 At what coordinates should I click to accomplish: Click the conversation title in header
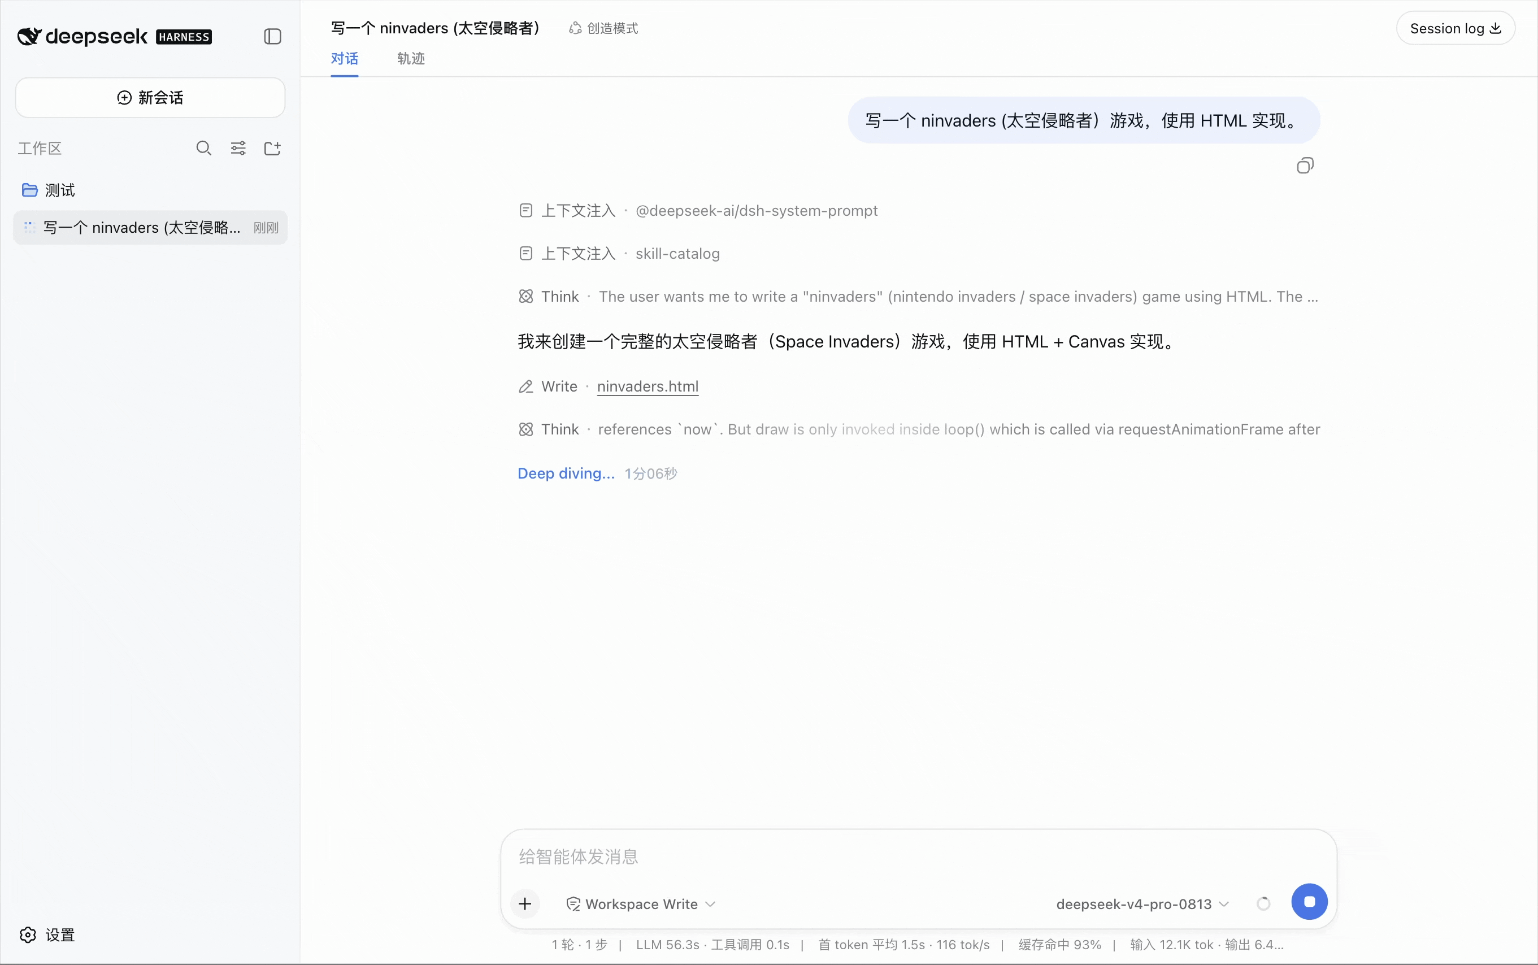(435, 28)
